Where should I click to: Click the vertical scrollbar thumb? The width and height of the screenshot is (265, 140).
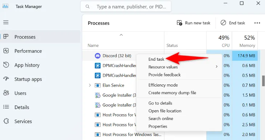[x=263, y=81]
